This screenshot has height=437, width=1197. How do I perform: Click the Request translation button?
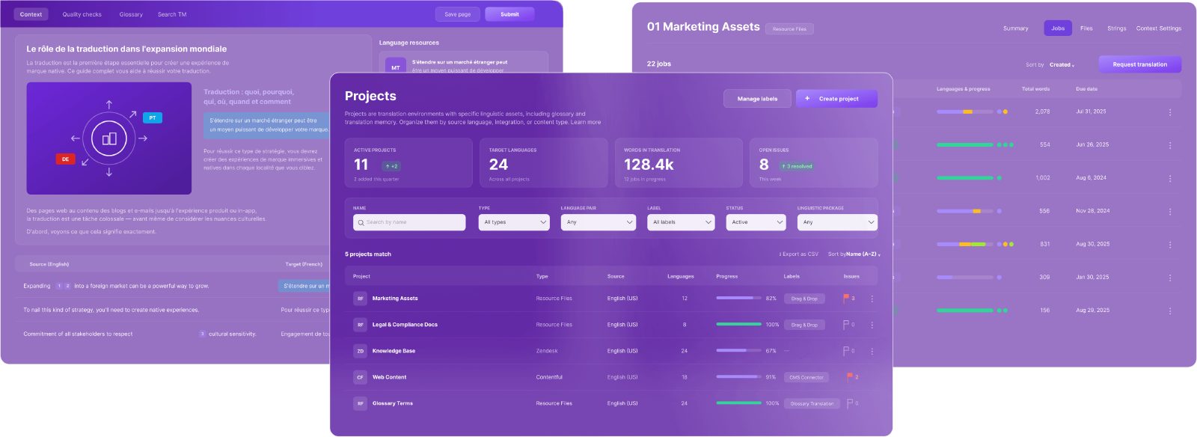pos(1140,64)
